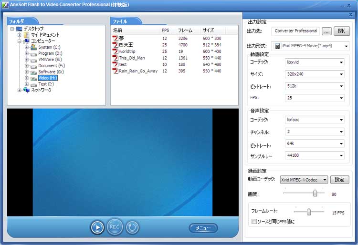
Task: Collapse the コンピューター tree node
Action: click(x=20, y=41)
